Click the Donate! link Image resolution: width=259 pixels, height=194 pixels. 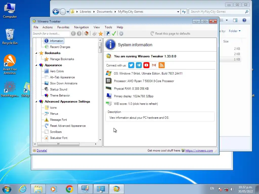click(x=42, y=151)
